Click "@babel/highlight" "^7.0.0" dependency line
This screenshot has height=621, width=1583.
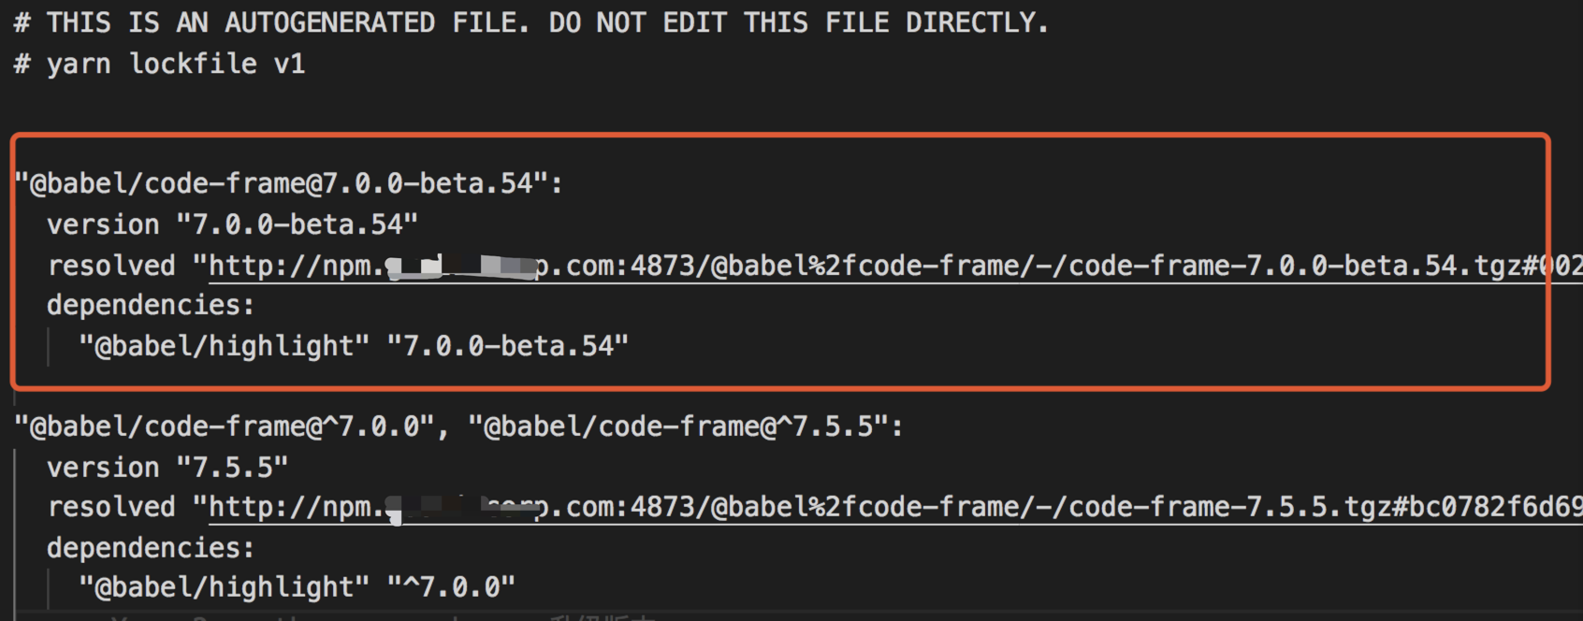point(297,587)
